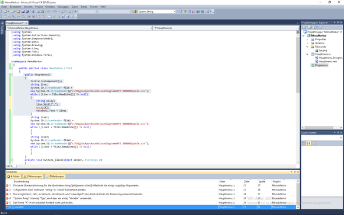Open the Hauptmenu() member dropdown
This screenshot has height=215, width=344.
pyautogui.click(x=298, y=28)
